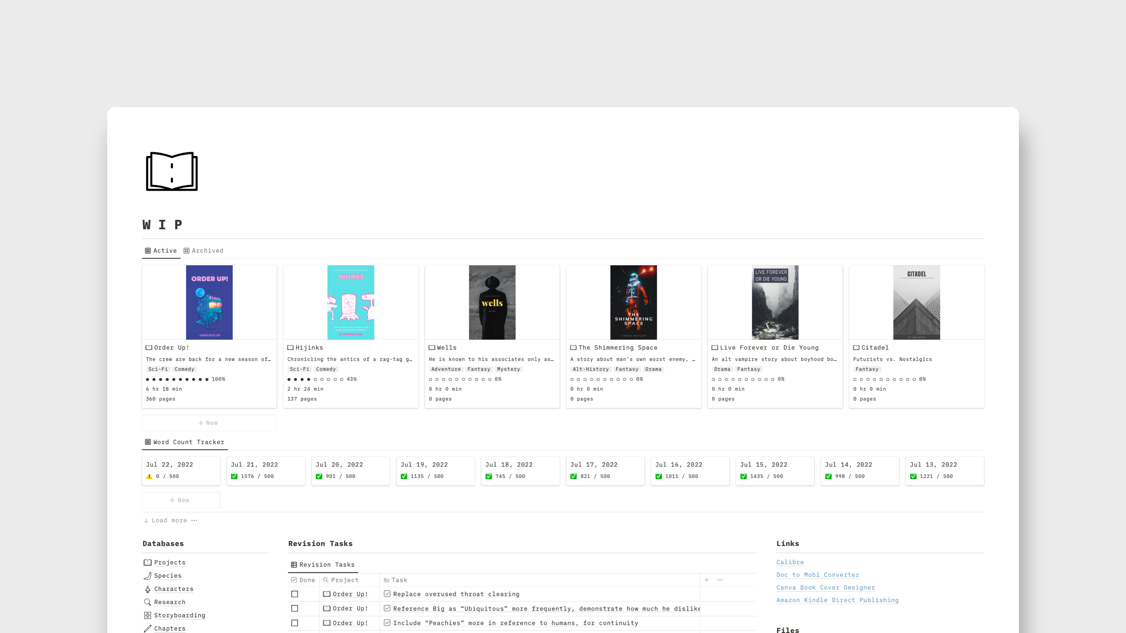Open The Shimmering Space cover thumbnail
This screenshot has width=1126, height=633.
pyautogui.click(x=633, y=302)
